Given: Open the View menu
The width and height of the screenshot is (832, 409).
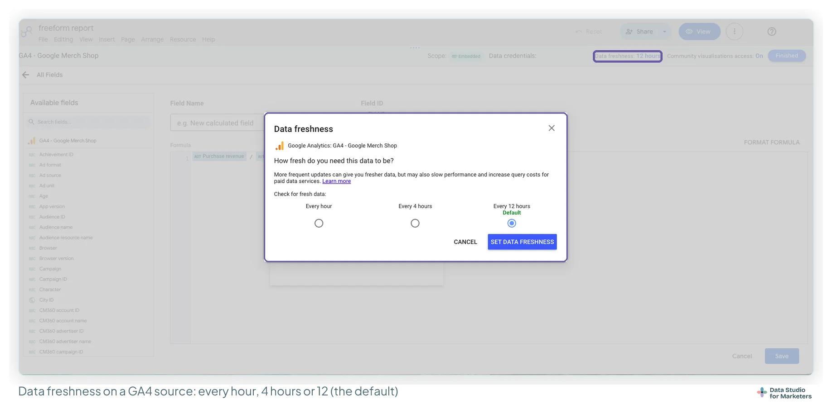Looking at the screenshot, I should coord(86,39).
